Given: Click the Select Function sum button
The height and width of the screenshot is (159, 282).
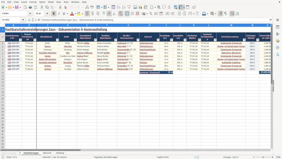Looking at the screenshot, I should pyautogui.click(x=33, y=20).
